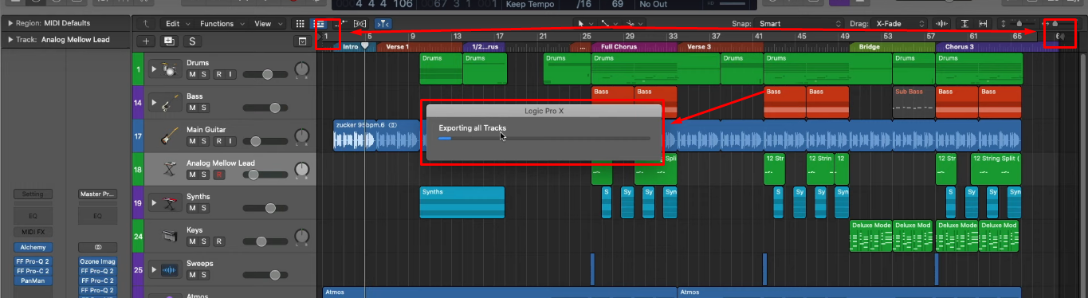Open the Edit menu
Image resolution: width=1088 pixels, height=298 pixels.
[177, 24]
